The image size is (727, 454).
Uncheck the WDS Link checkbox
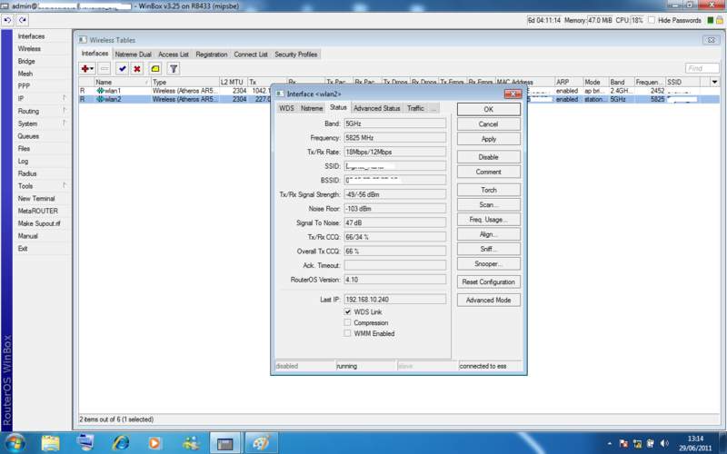pyautogui.click(x=347, y=311)
